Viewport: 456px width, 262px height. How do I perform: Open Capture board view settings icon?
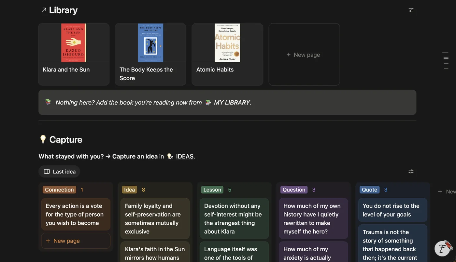click(x=411, y=171)
